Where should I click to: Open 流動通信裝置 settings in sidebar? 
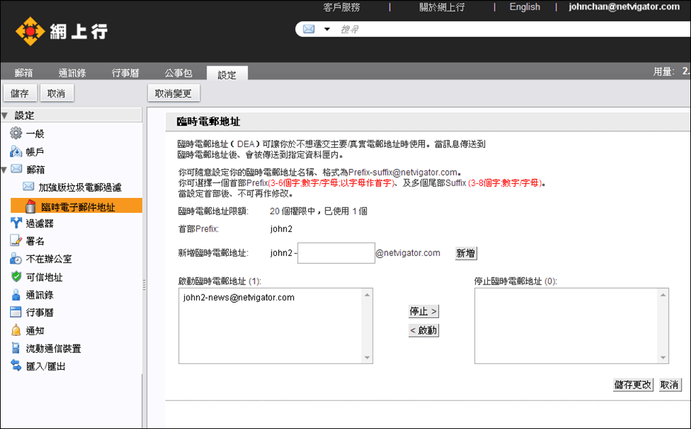pos(53,349)
